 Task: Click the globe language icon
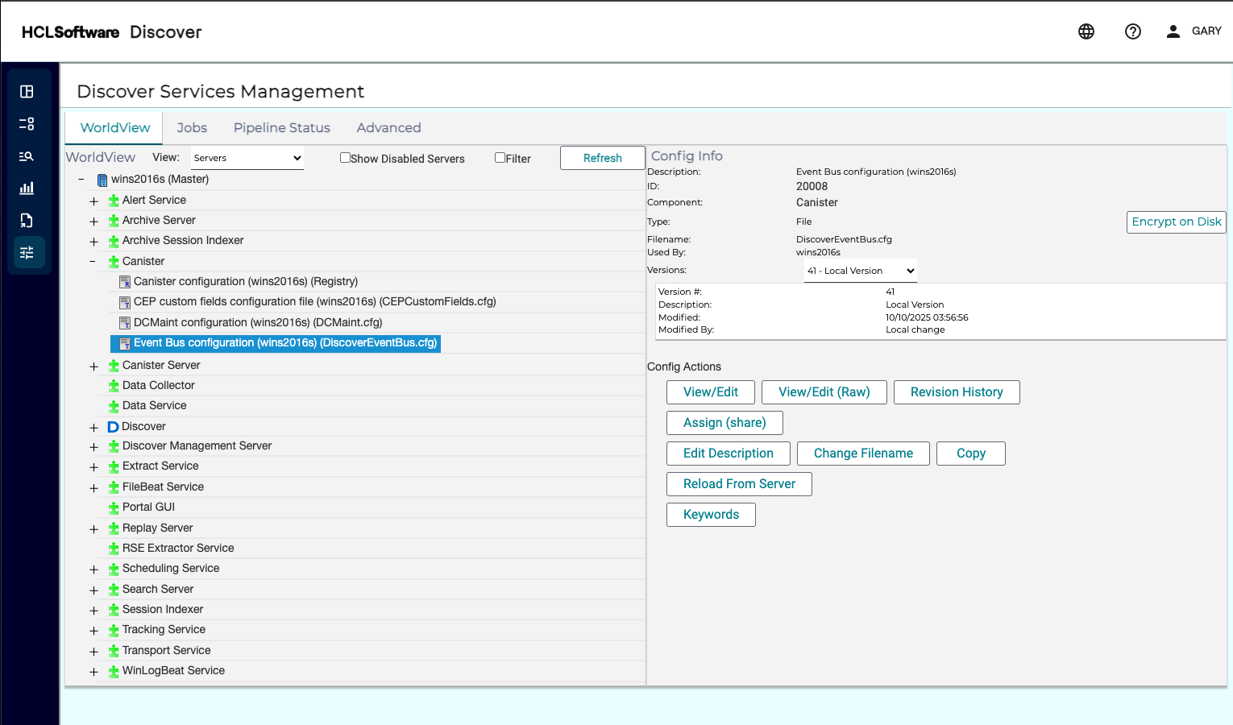[1086, 31]
